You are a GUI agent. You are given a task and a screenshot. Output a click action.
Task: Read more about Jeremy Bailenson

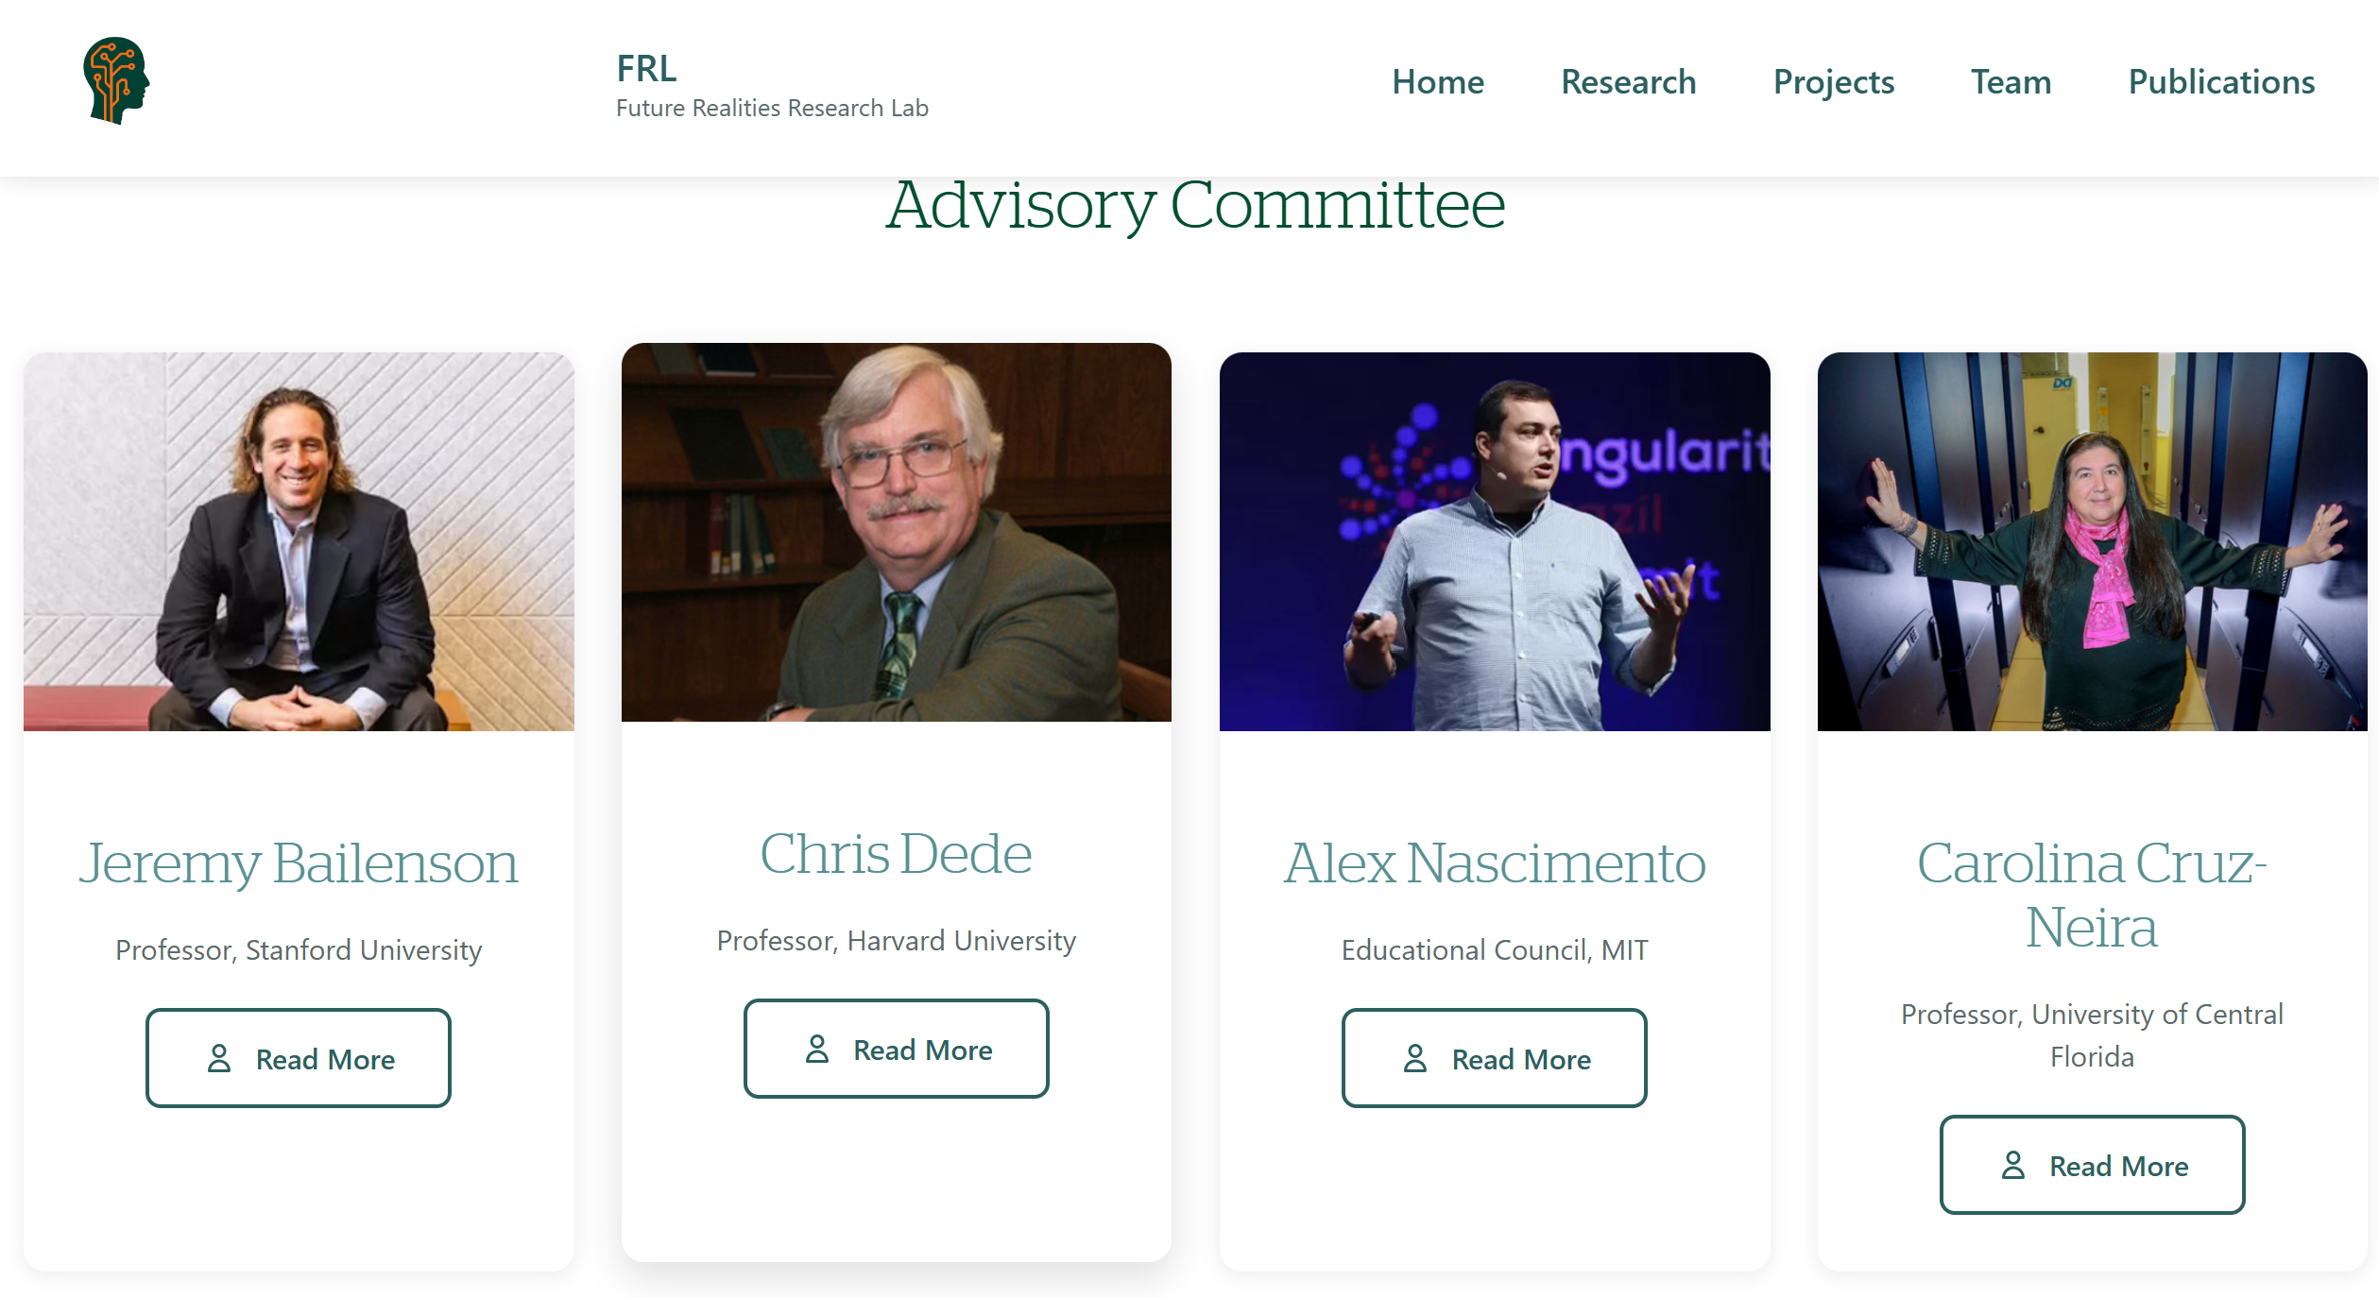(299, 1058)
